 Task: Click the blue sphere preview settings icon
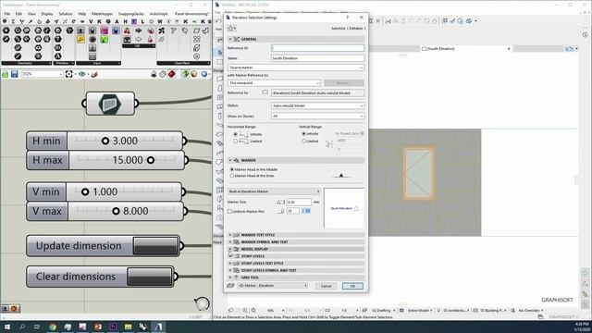tap(204, 74)
